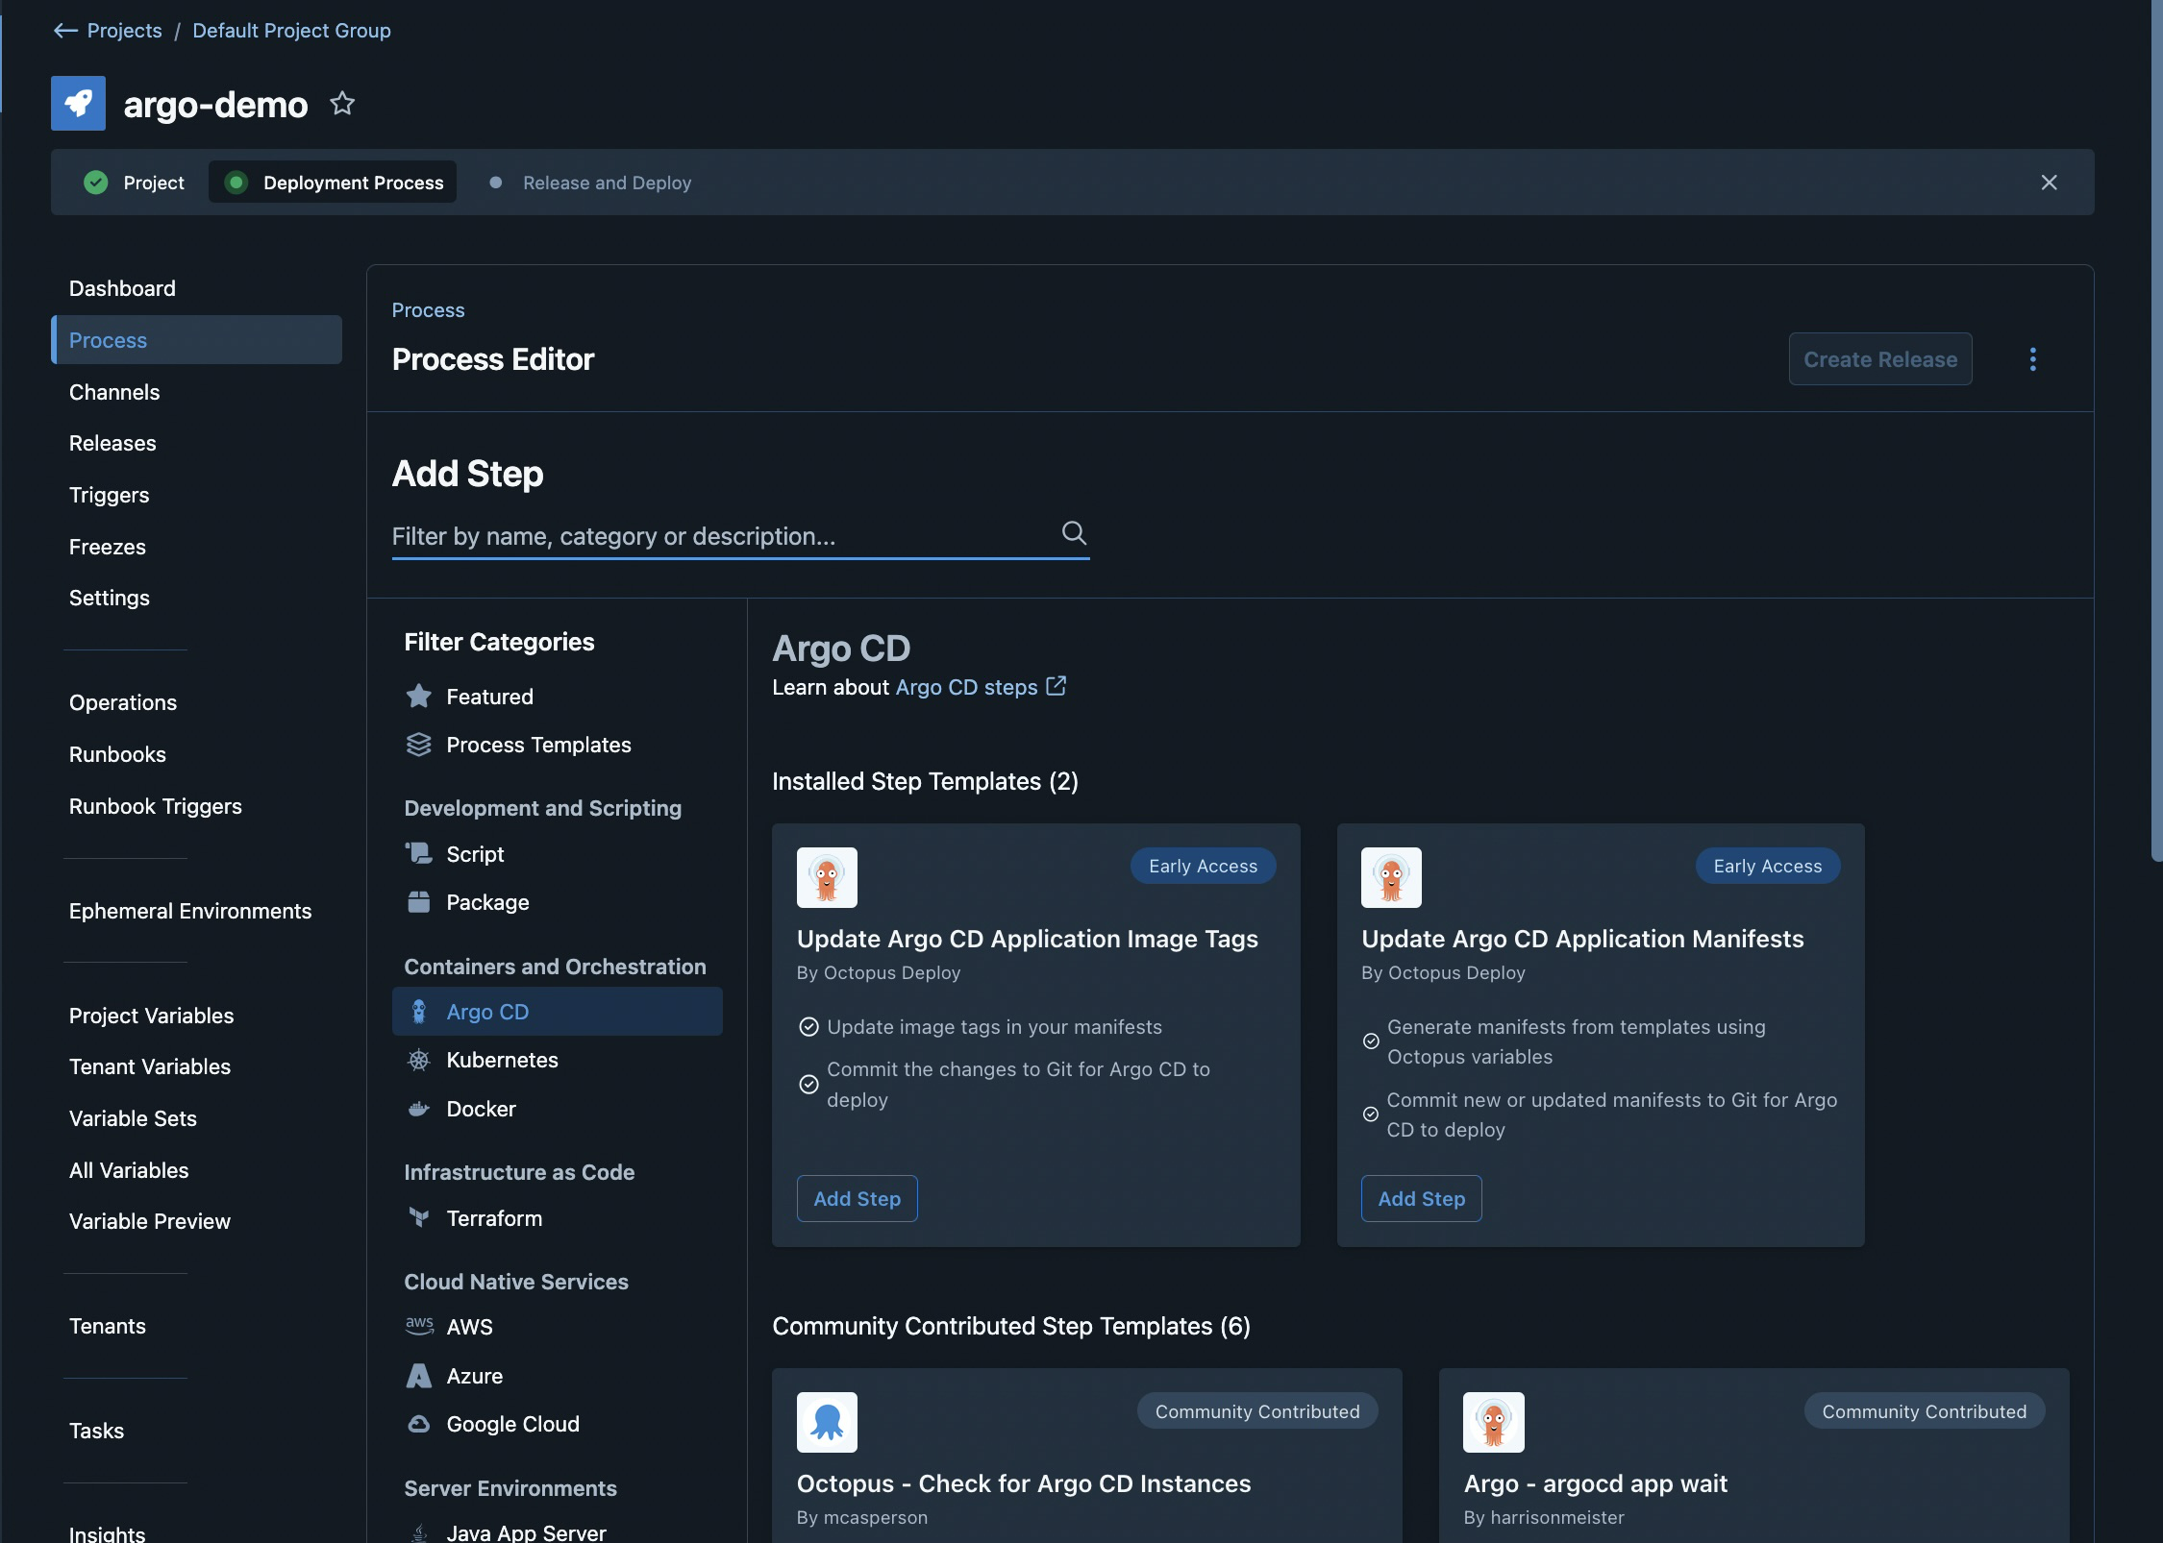Click the external link icon after Argo CD steps
The height and width of the screenshot is (1543, 2163).
1057,686
